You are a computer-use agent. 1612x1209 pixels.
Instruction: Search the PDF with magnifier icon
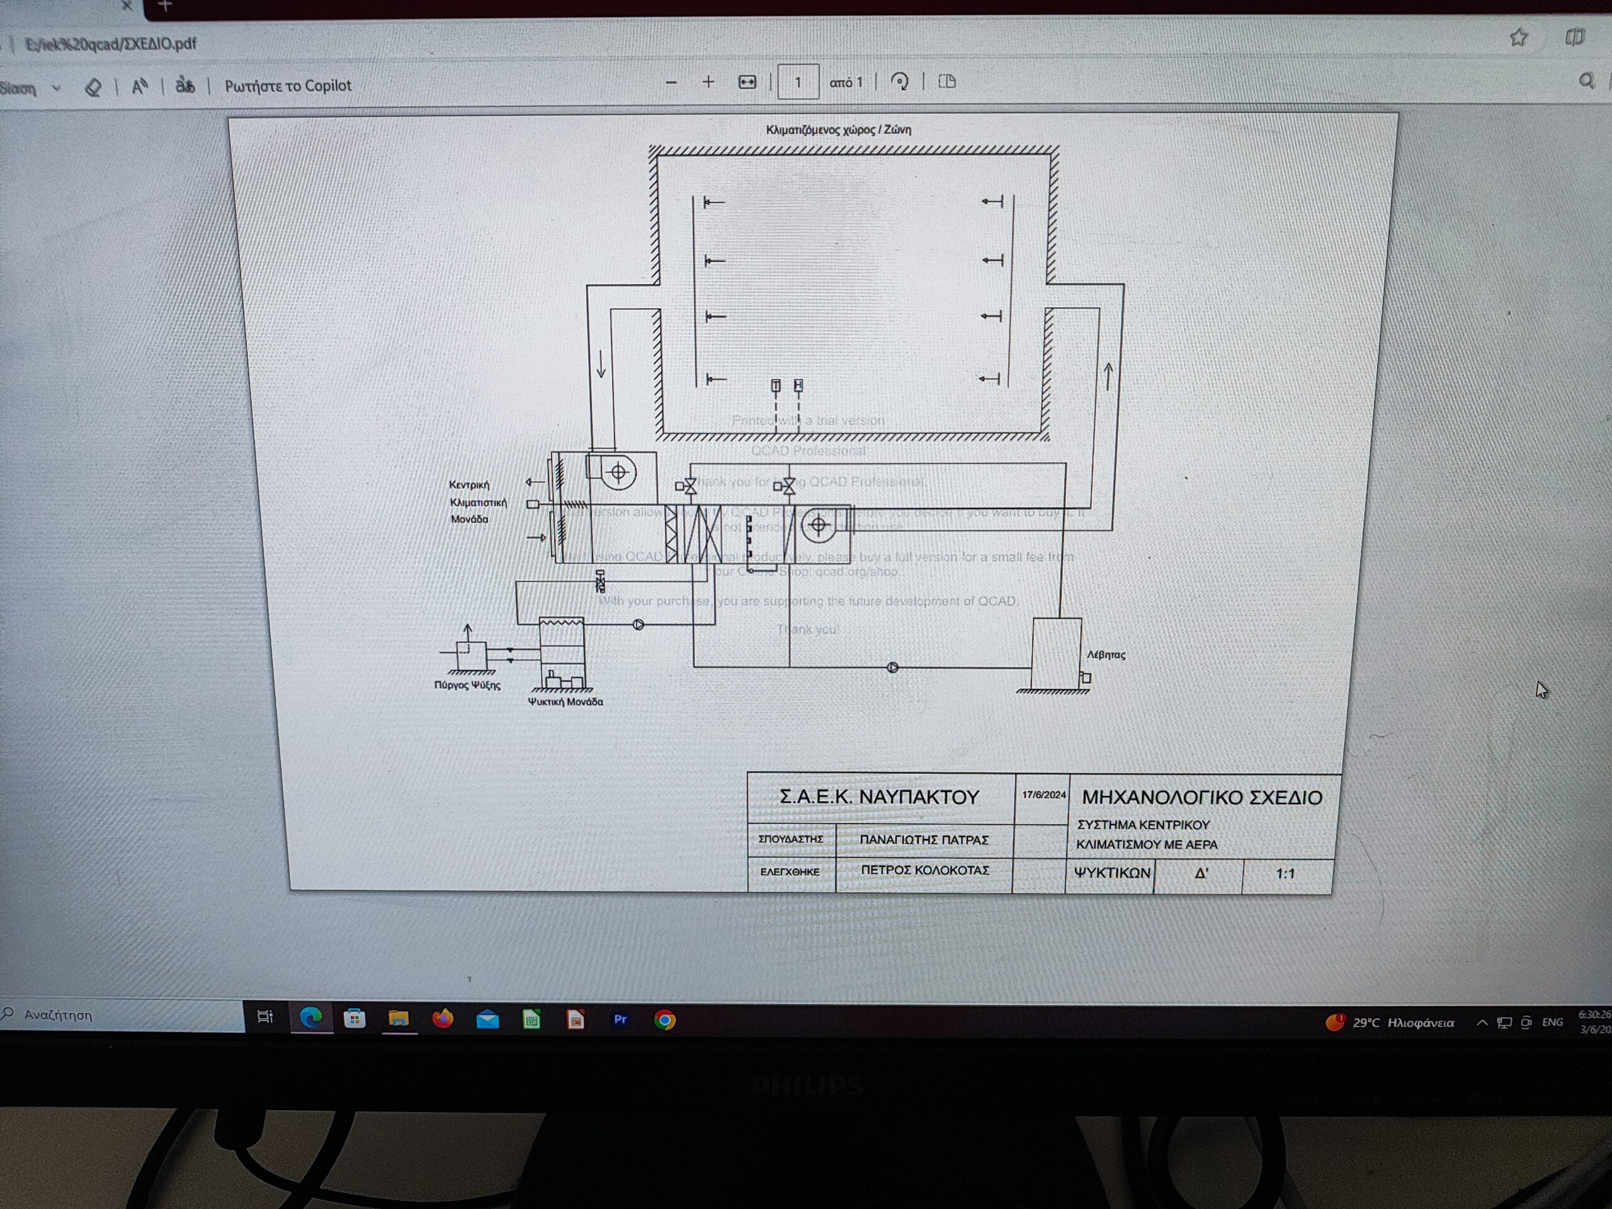1586,81
